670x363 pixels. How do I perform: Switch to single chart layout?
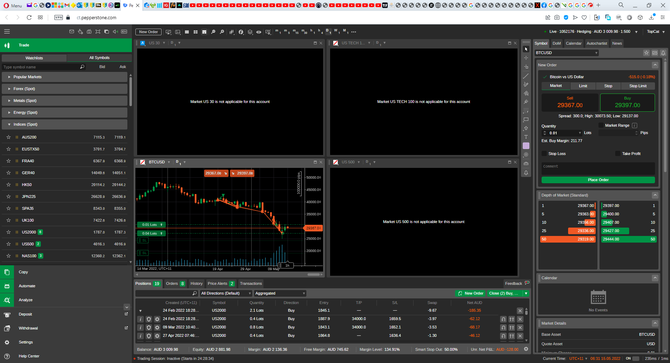[187, 32]
